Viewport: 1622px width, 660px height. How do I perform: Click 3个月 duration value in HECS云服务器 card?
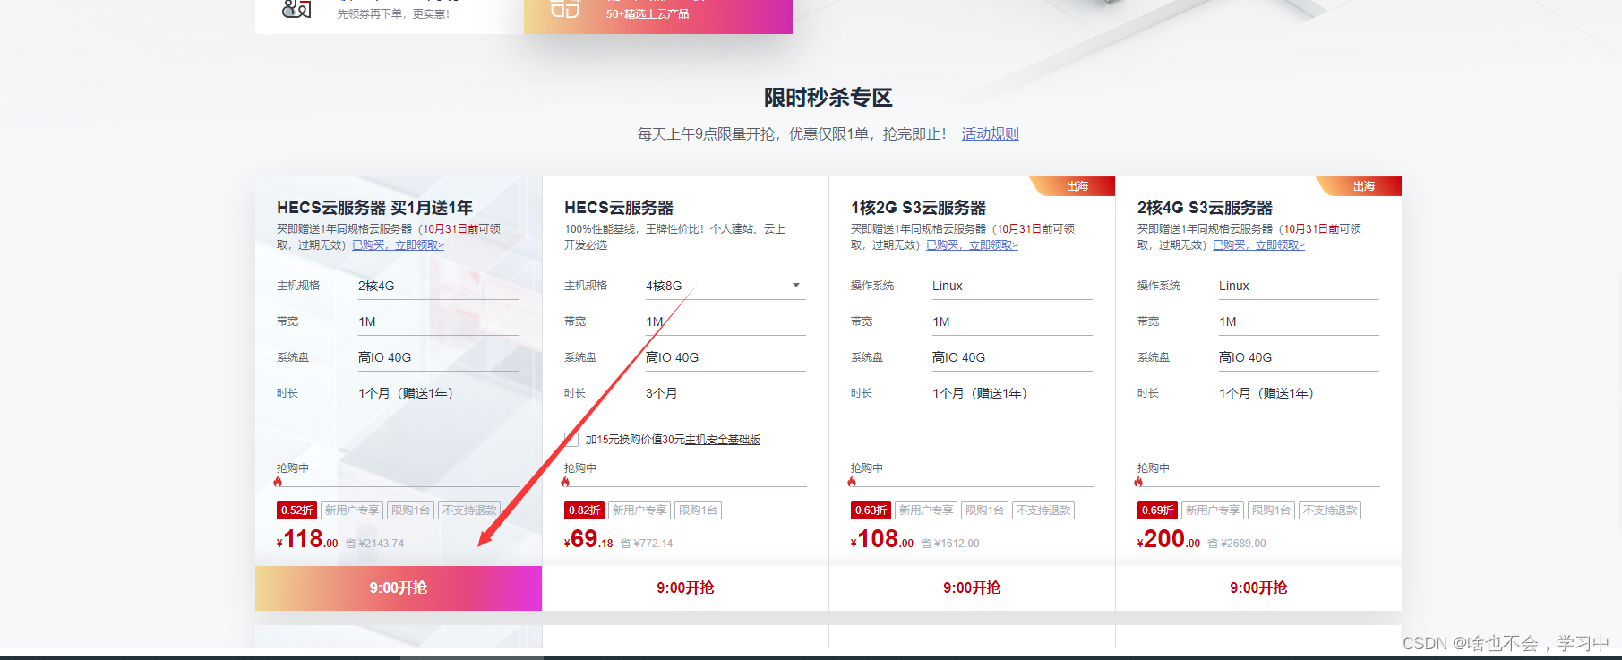tap(662, 393)
